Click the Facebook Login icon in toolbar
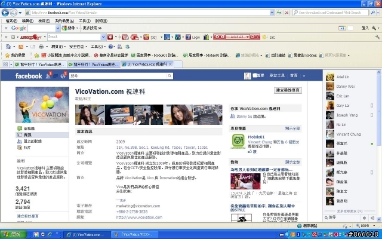 (x=193, y=37)
